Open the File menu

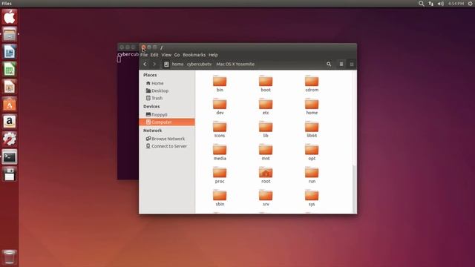pyautogui.click(x=144, y=55)
